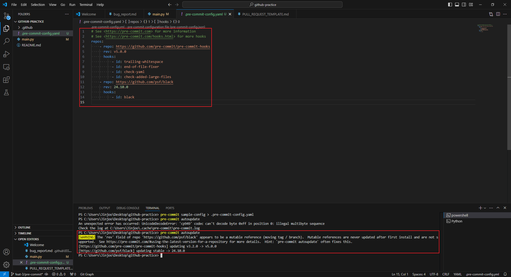
Task: Create a new terminal with plus icon
Action: 480,208
